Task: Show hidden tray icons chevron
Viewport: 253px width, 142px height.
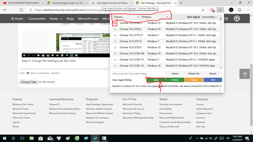Action: click(x=197, y=138)
